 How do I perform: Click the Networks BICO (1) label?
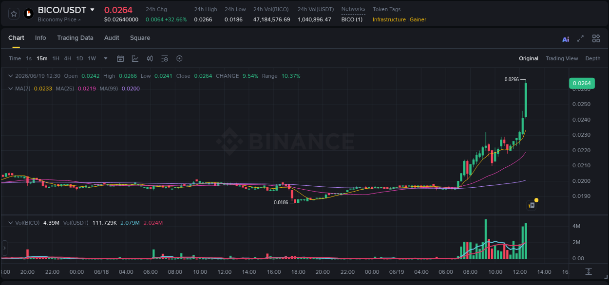(x=352, y=19)
